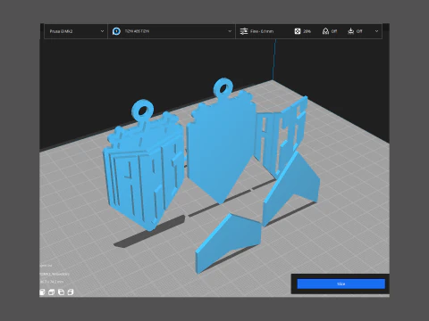Click the blue Slice button
Screen dimensions: 429x321
[x=341, y=284]
